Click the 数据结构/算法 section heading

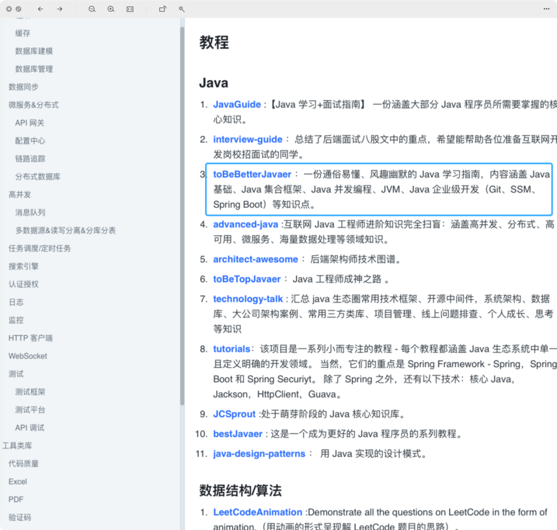pyautogui.click(x=240, y=491)
